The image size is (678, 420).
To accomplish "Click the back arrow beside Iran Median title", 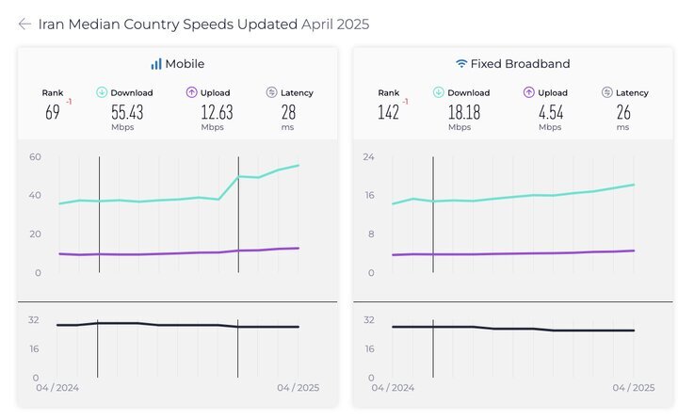I will pos(24,24).
